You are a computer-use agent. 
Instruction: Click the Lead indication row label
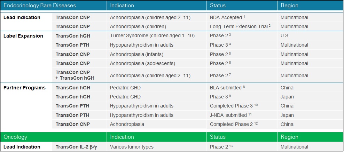tap(22, 17)
